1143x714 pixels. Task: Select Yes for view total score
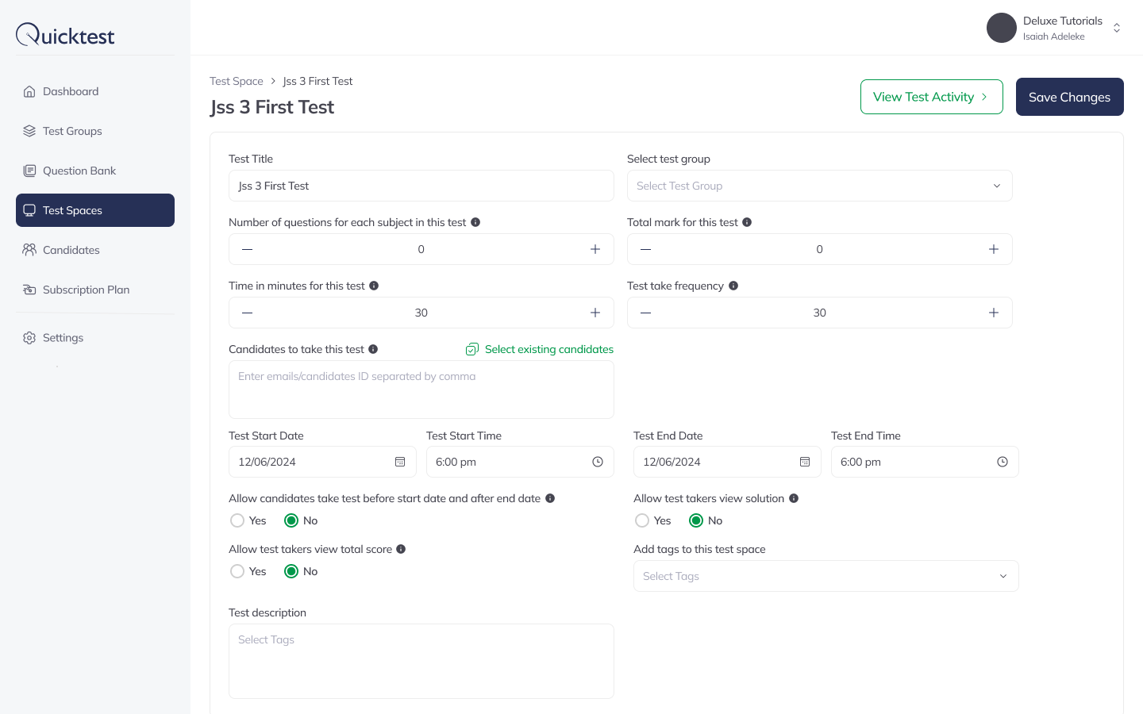click(237, 571)
